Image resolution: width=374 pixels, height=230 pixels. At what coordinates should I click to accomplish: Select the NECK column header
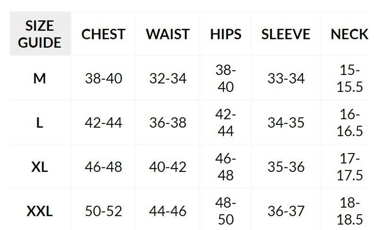pyautogui.click(x=349, y=34)
